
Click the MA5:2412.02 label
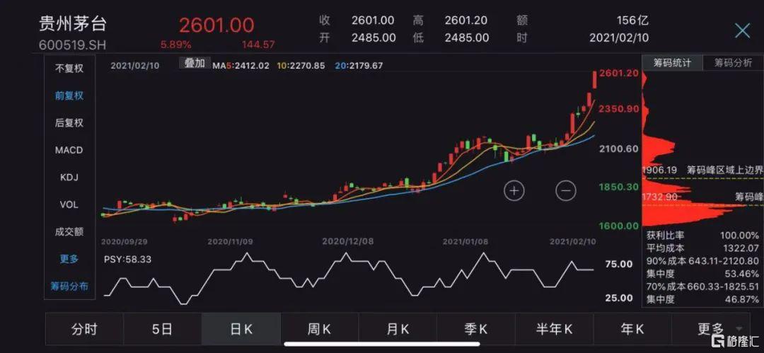pyautogui.click(x=241, y=65)
